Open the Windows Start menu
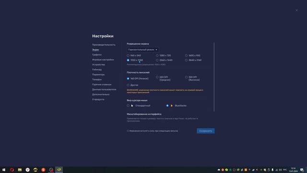307x173 pixels. [x=4, y=170]
